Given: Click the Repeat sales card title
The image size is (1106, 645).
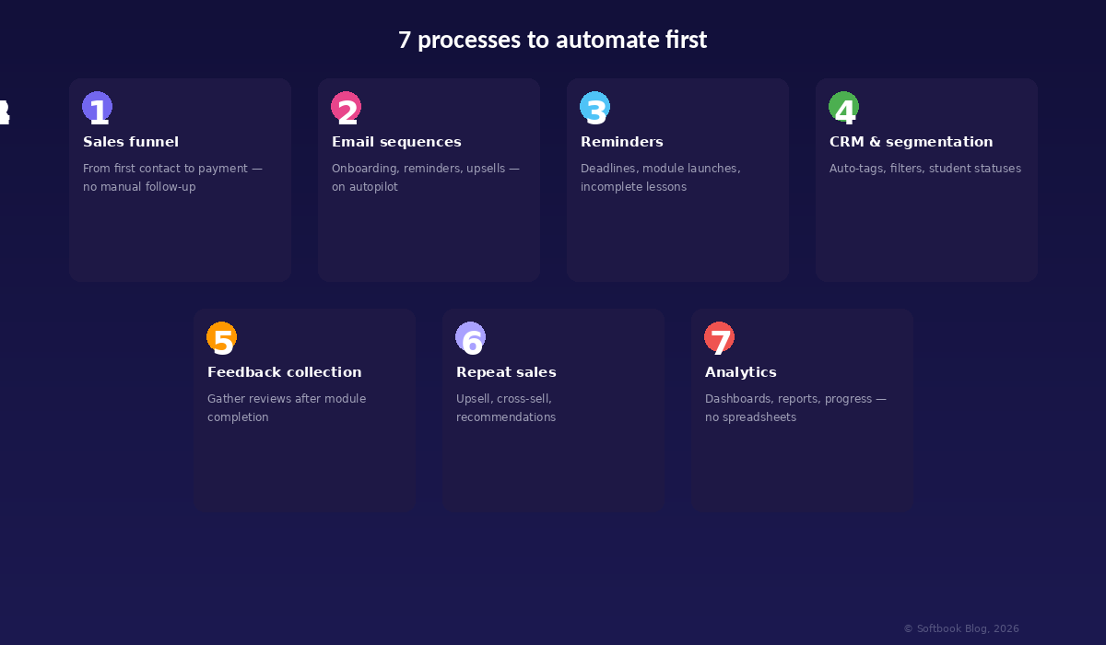Looking at the screenshot, I should coord(506,372).
